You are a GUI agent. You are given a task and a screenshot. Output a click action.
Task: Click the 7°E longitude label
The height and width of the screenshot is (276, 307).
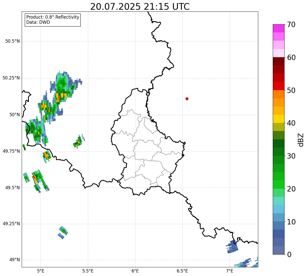pos(230,271)
